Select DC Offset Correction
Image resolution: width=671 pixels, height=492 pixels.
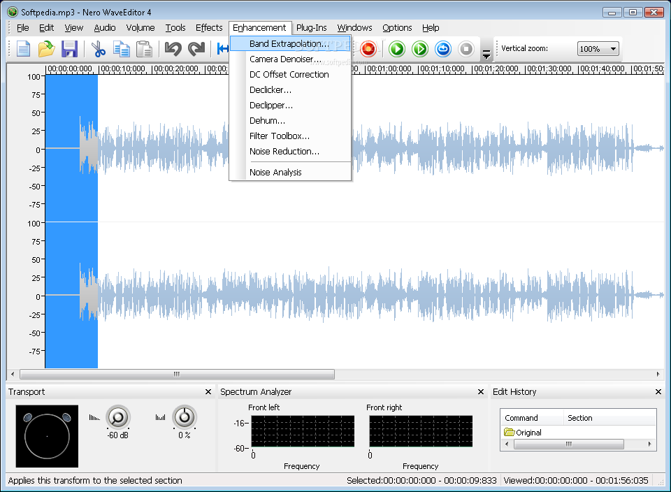(x=290, y=75)
